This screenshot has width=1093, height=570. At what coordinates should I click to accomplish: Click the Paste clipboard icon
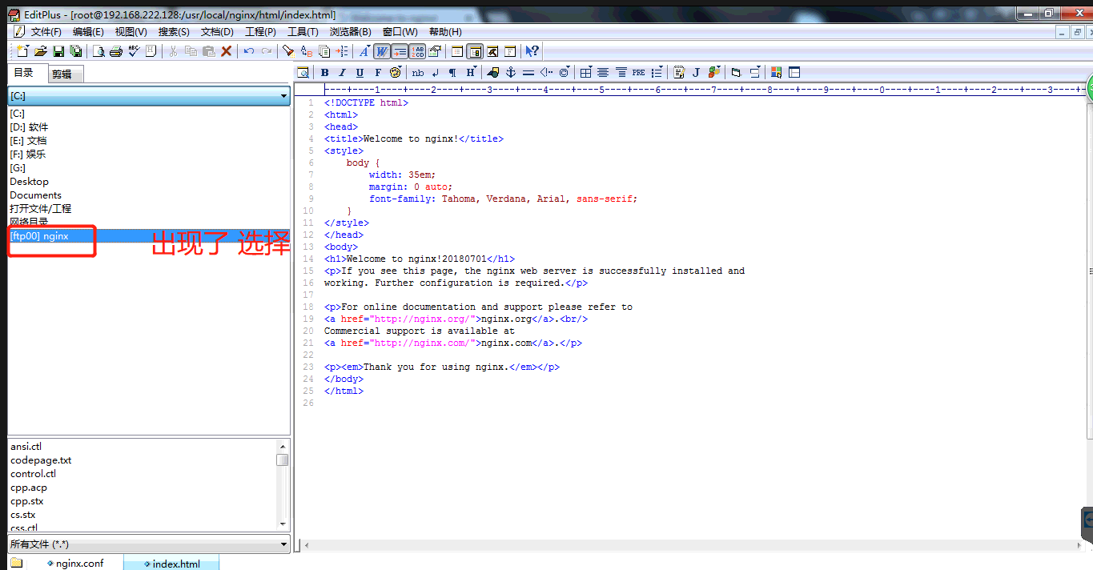pos(208,51)
